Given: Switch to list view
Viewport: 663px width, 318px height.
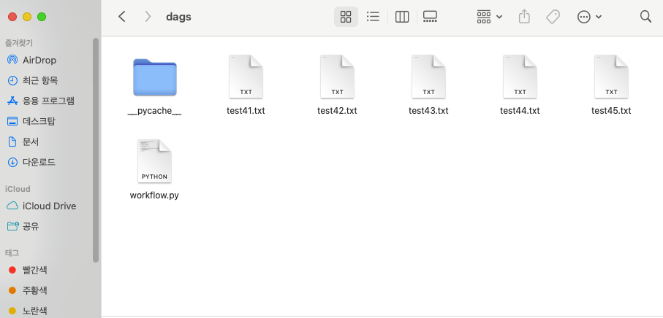Looking at the screenshot, I should click(373, 17).
